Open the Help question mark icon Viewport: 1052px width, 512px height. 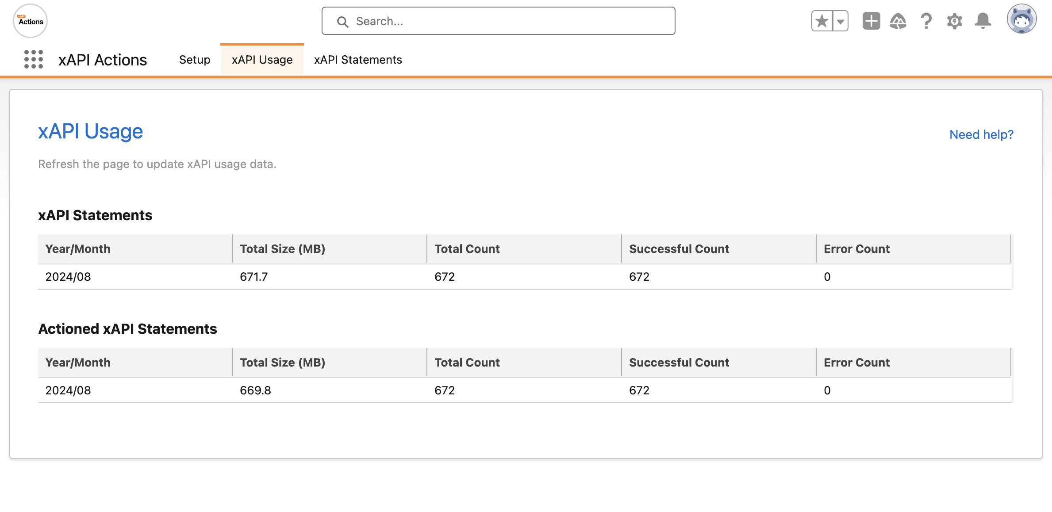(x=926, y=21)
